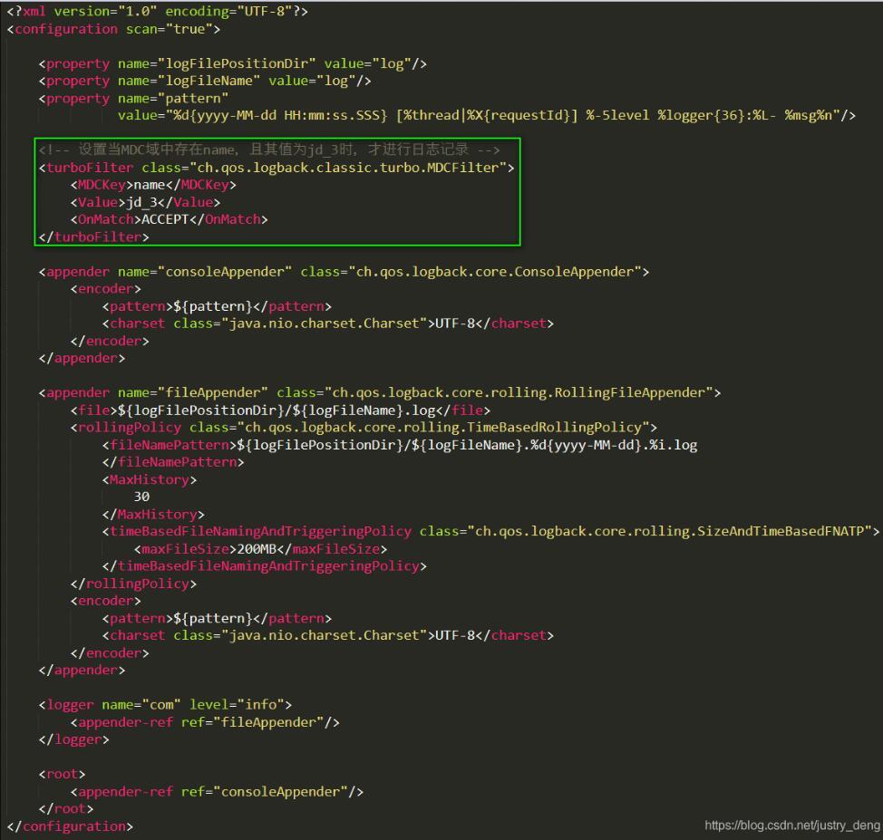The image size is (883, 840).
Task: Select the logFilePositionDir property line
Action: click(x=232, y=63)
